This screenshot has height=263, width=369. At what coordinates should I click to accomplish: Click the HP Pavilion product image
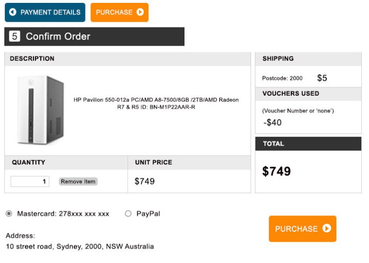point(41,110)
